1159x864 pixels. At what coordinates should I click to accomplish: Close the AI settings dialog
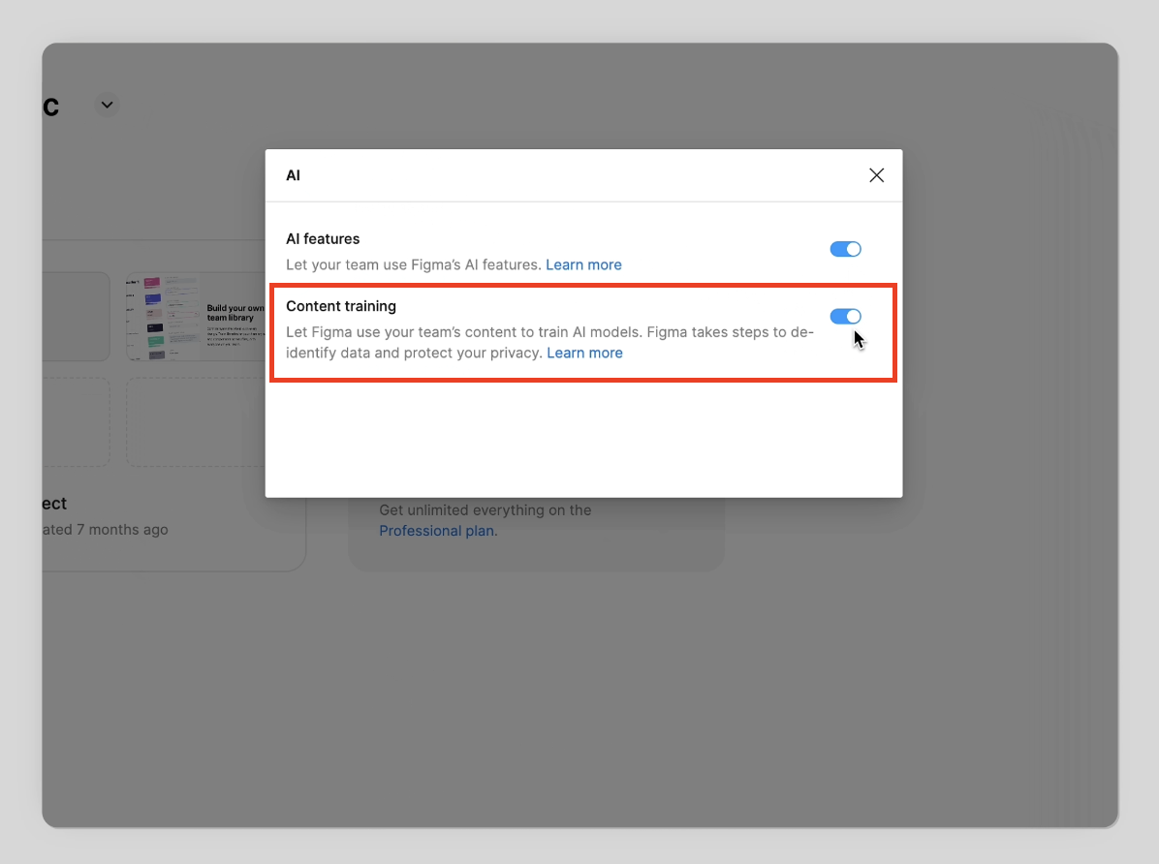(876, 175)
